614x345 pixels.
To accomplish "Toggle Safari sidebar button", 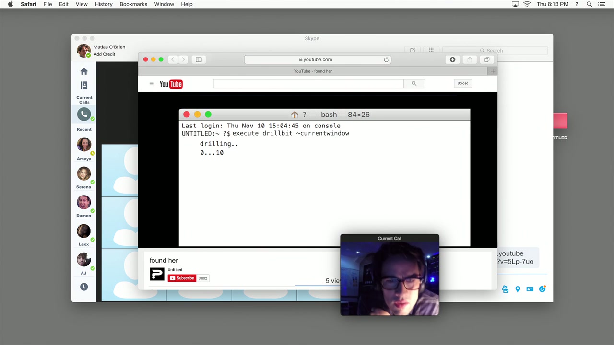I will (199, 59).
